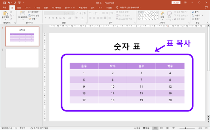Screen dimensions: 210x130
Task: Click the Sign in (로그인) button
Action: pos(176,3)
